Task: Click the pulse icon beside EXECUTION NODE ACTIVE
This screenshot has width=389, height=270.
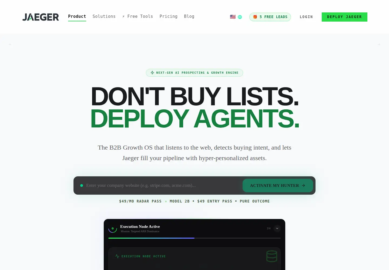Action: 117,256
